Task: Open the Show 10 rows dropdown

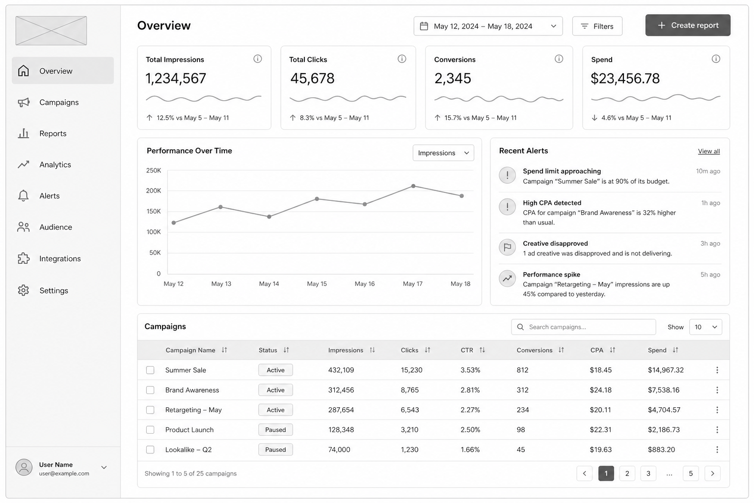Action: point(705,327)
